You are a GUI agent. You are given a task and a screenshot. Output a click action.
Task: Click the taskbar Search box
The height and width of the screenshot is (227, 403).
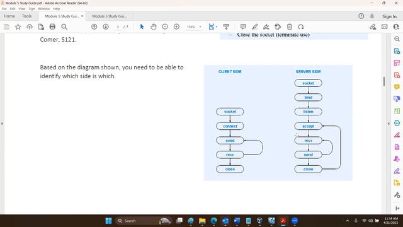(143, 221)
